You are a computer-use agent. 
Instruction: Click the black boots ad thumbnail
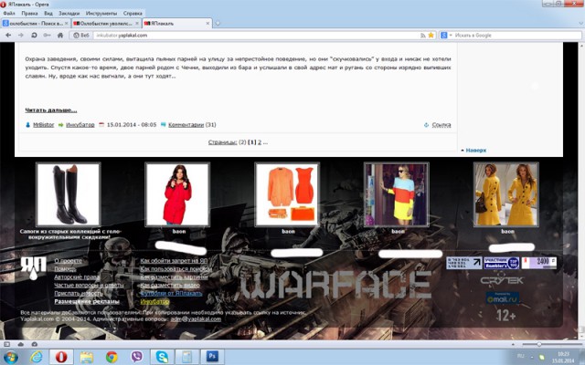click(x=68, y=194)
